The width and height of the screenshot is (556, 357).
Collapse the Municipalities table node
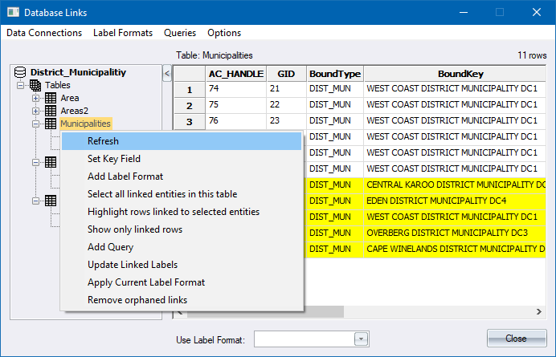[36, 124]
